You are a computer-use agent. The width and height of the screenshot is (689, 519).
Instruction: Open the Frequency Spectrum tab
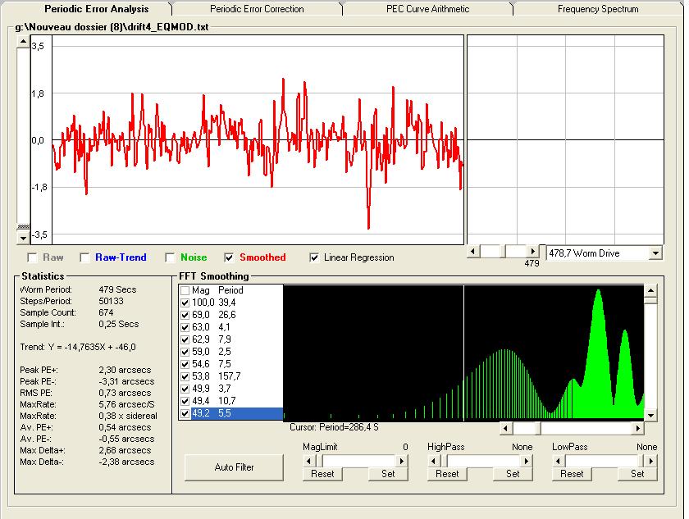click(x=598, y=9)
